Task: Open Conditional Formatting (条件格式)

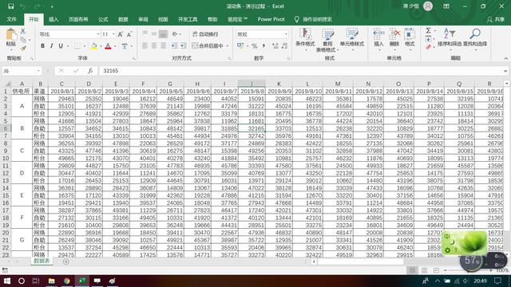Action: tap(305, 39)
